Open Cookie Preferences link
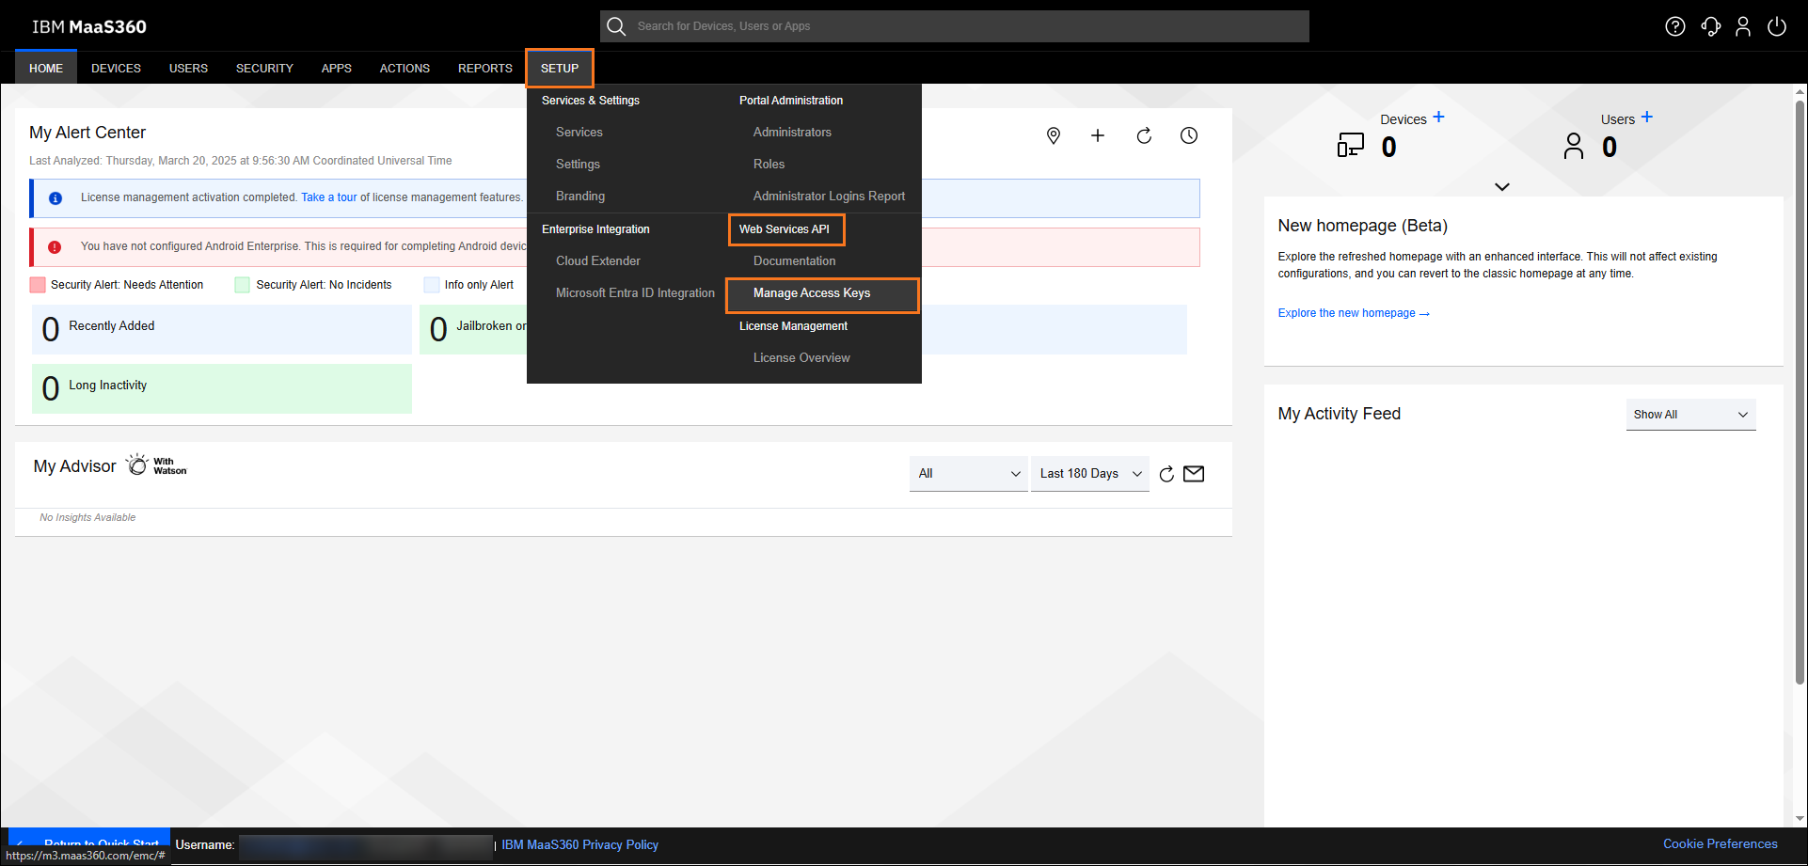This screenshot has height=866, width=1808. click(x=1720, y=844)
